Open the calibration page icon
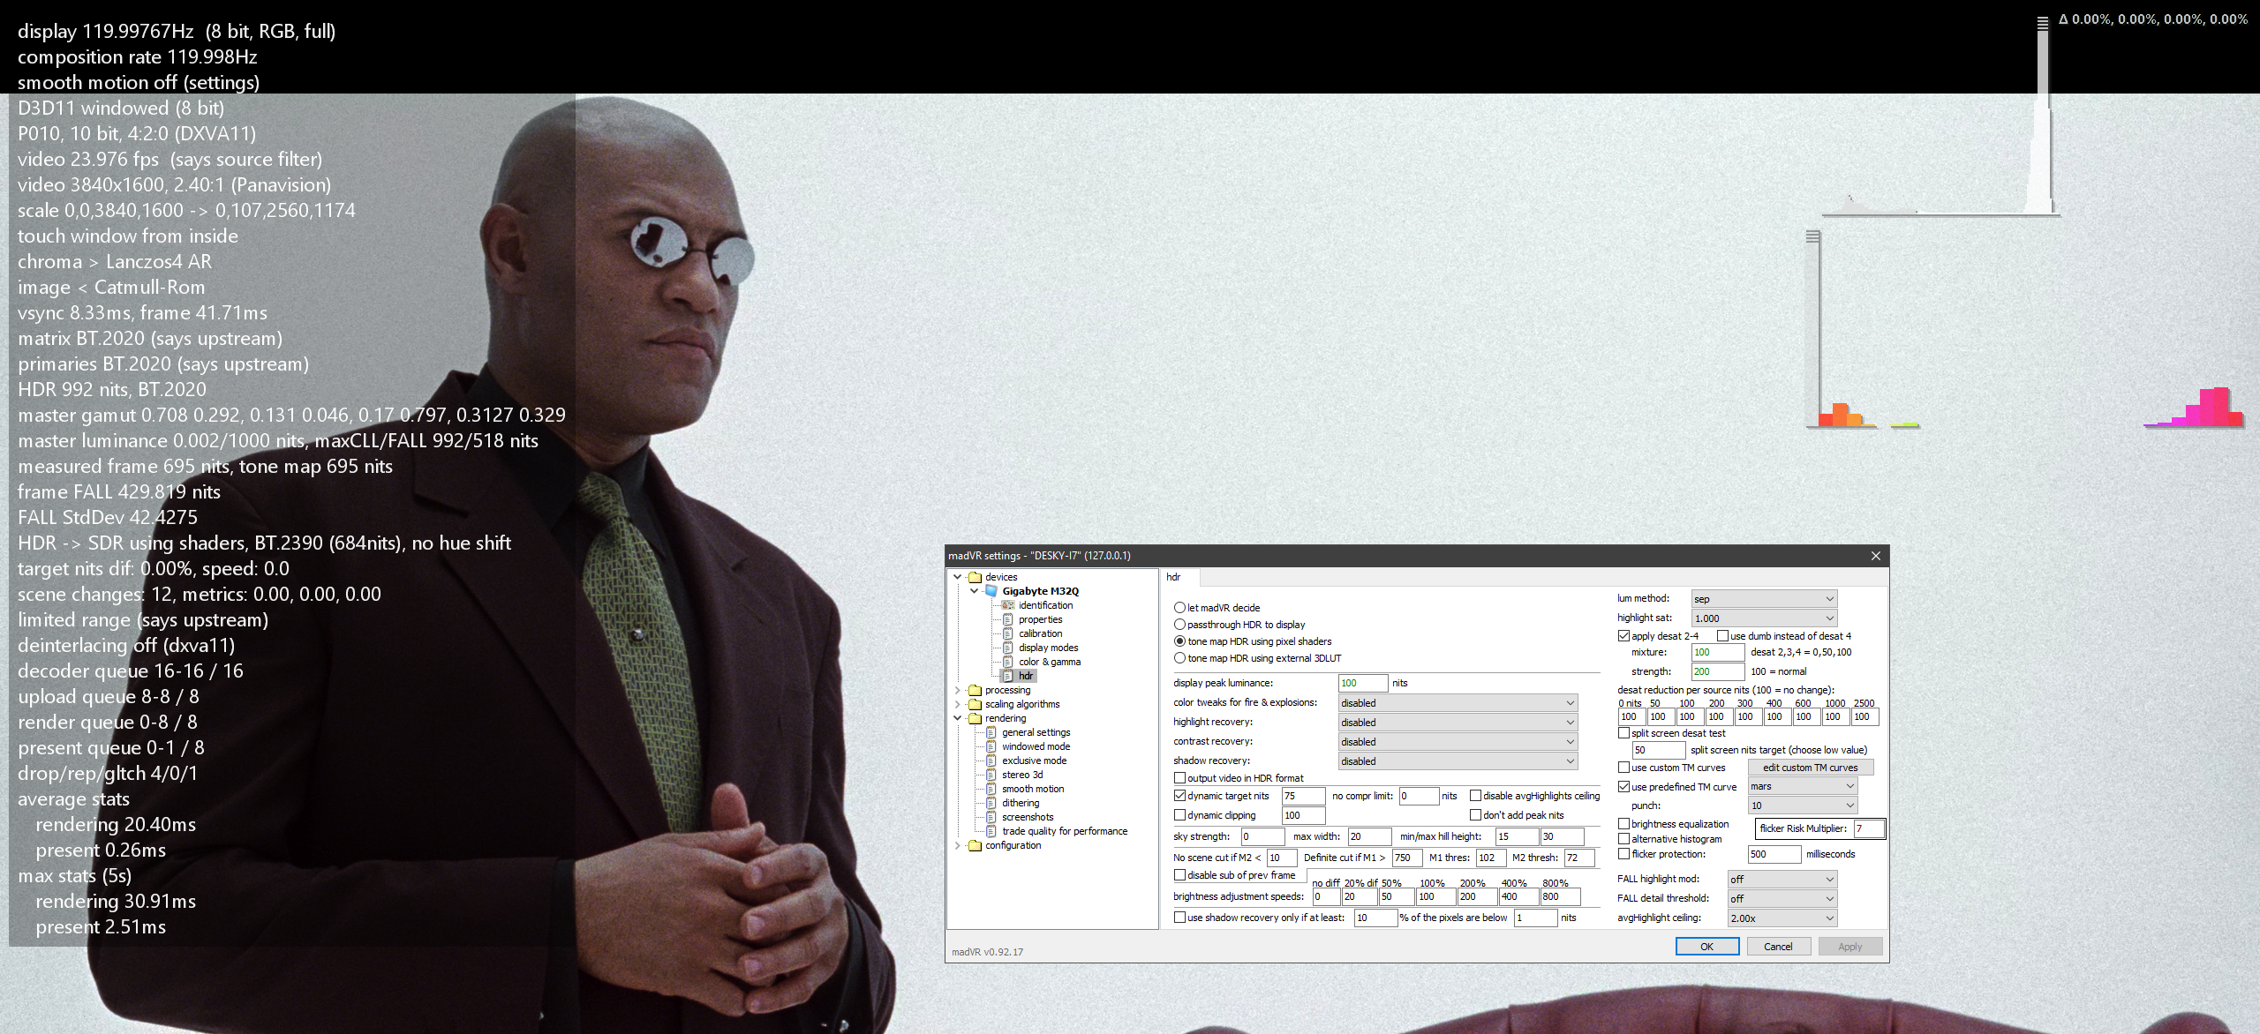 click(x=1007, y=633)
